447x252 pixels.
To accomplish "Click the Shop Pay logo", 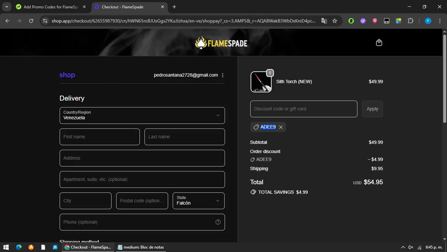I will click(x=67, y=75).
